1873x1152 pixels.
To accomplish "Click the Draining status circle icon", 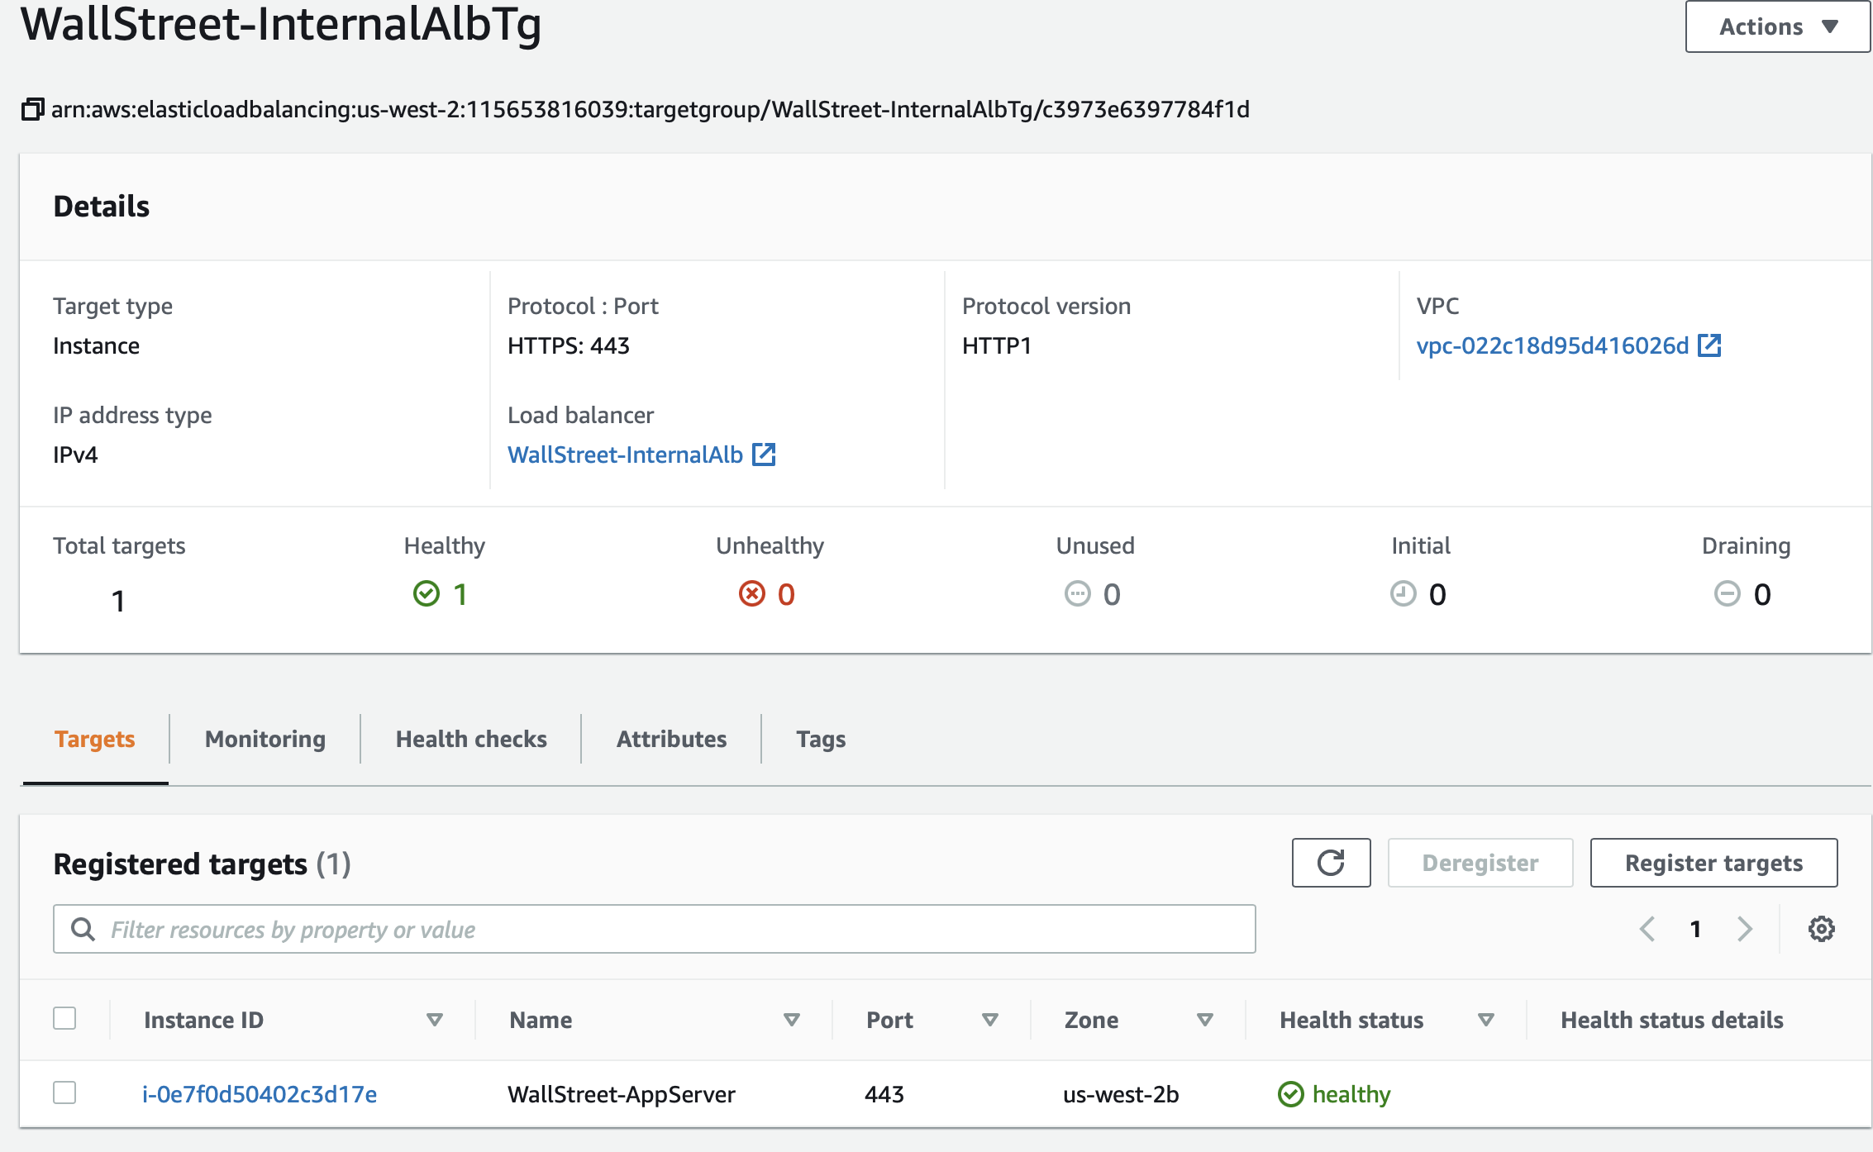I will 1728,593.
